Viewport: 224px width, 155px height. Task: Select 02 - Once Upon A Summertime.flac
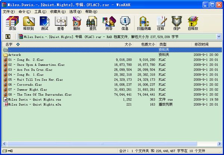(x=37, y=65)
